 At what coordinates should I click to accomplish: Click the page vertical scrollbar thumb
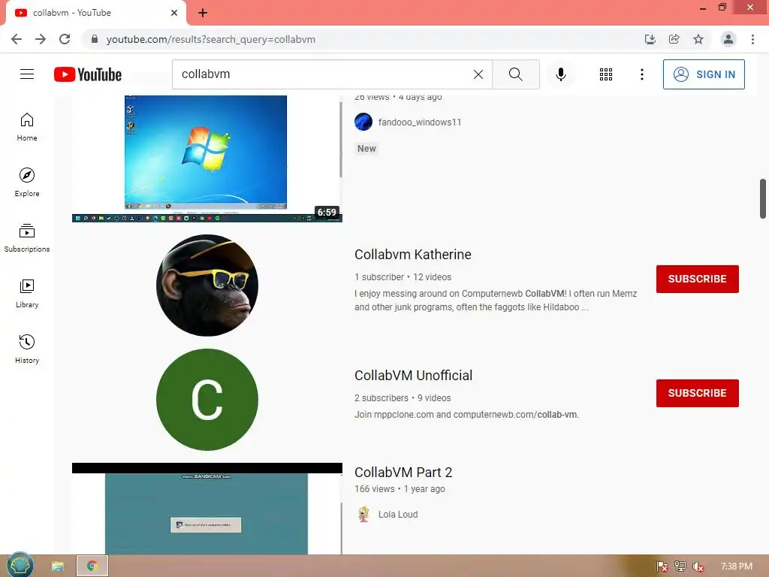pyautogui.click(x=763, y=198)
